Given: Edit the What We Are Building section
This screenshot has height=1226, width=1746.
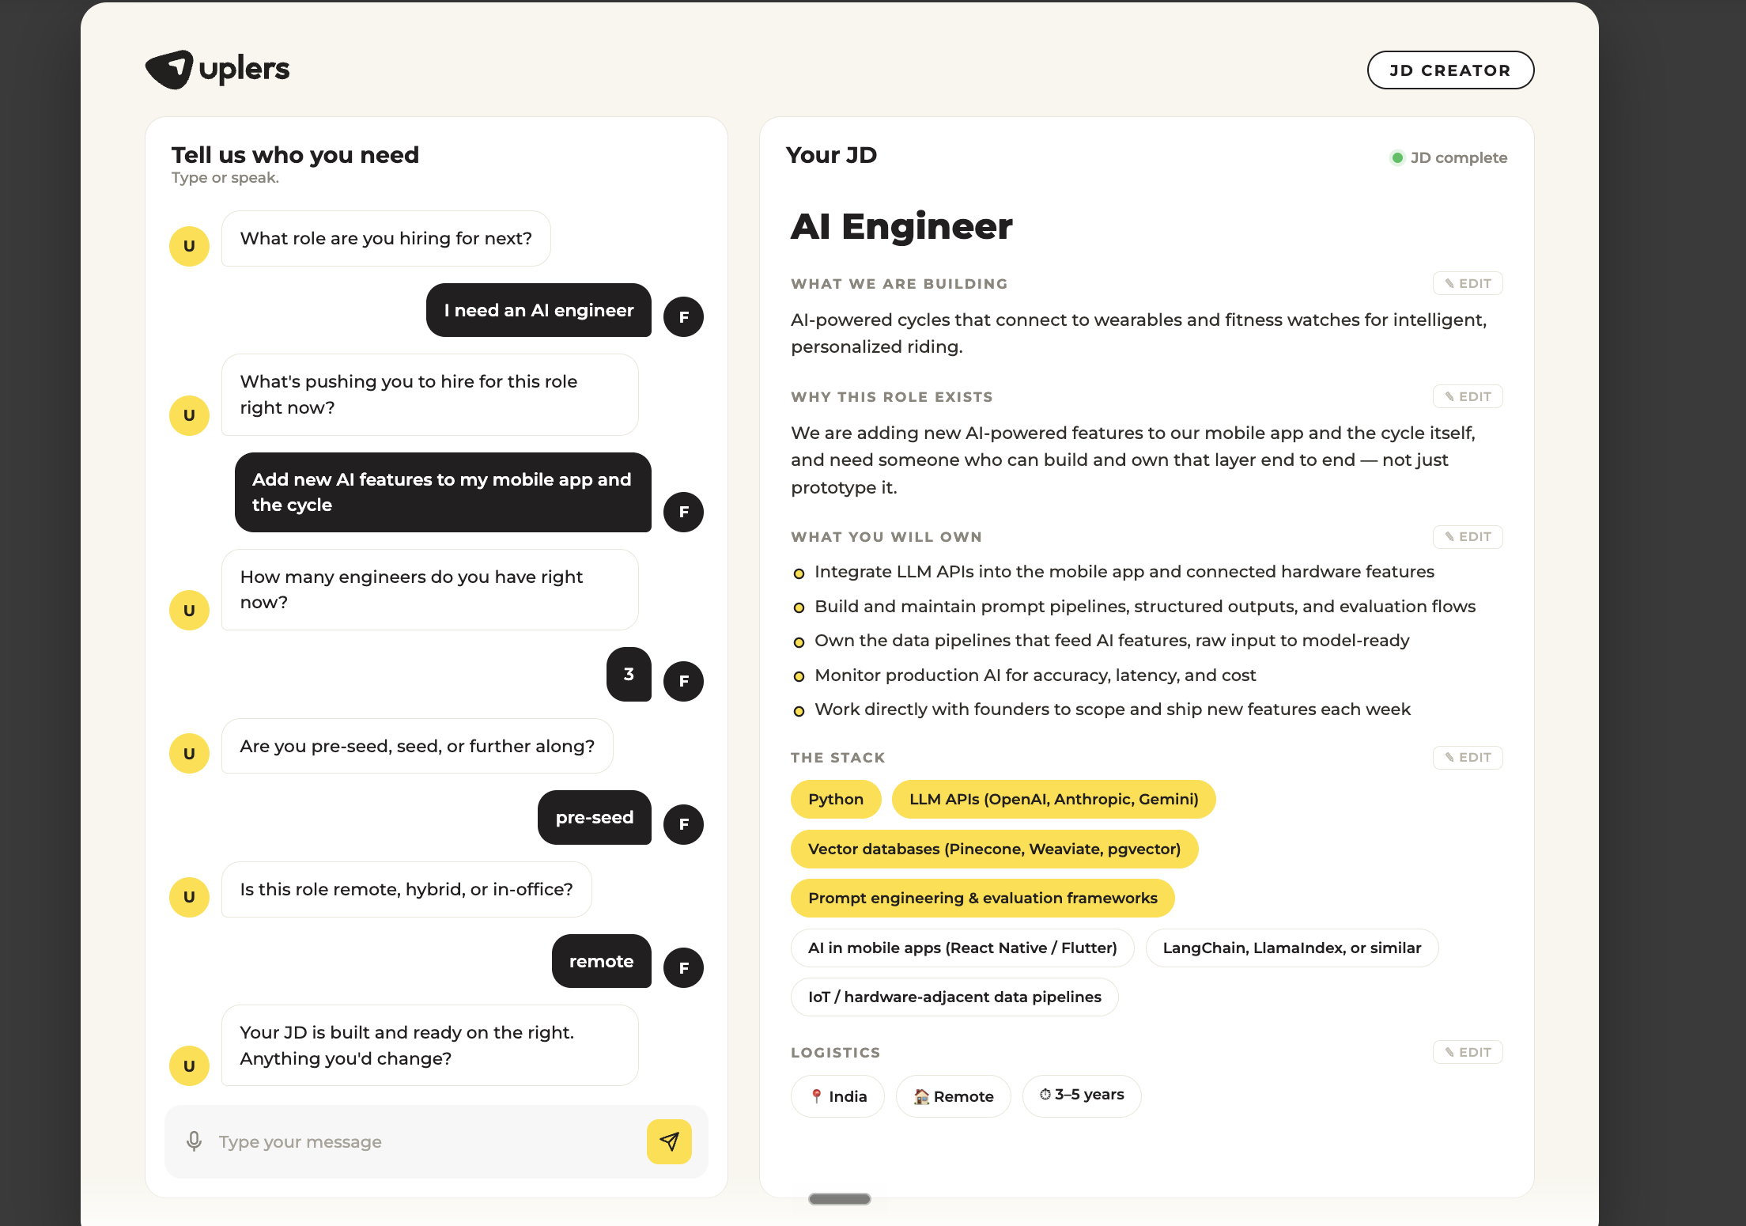Looking at the screenshot, I should (x=1468, y=283).
